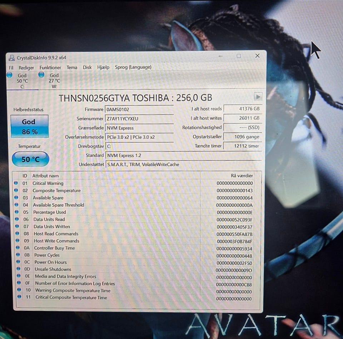Viewport: 343px width, 339px height.
Task: Click raw value 0000000000009D
Action: coord(234,270)
